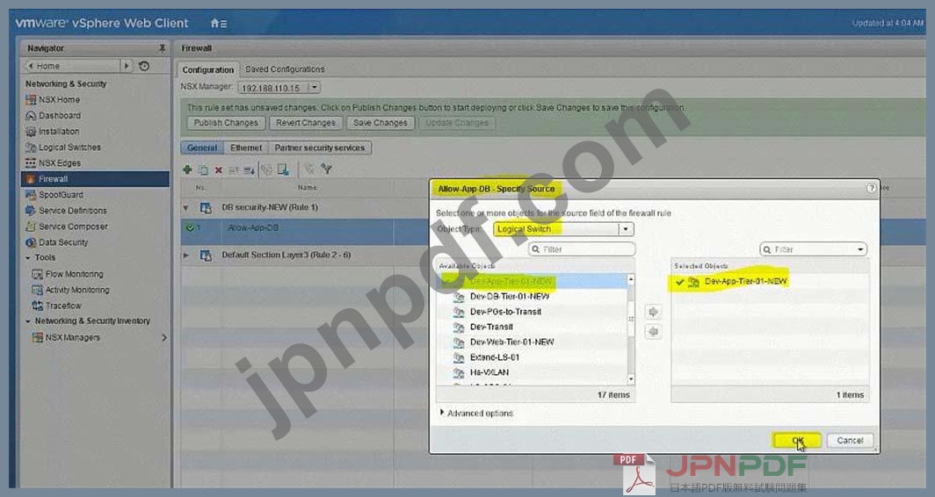Click Home back button in navigator
Image resolution: width=935 pixels, height=497 pixels.
pos(71,66)
